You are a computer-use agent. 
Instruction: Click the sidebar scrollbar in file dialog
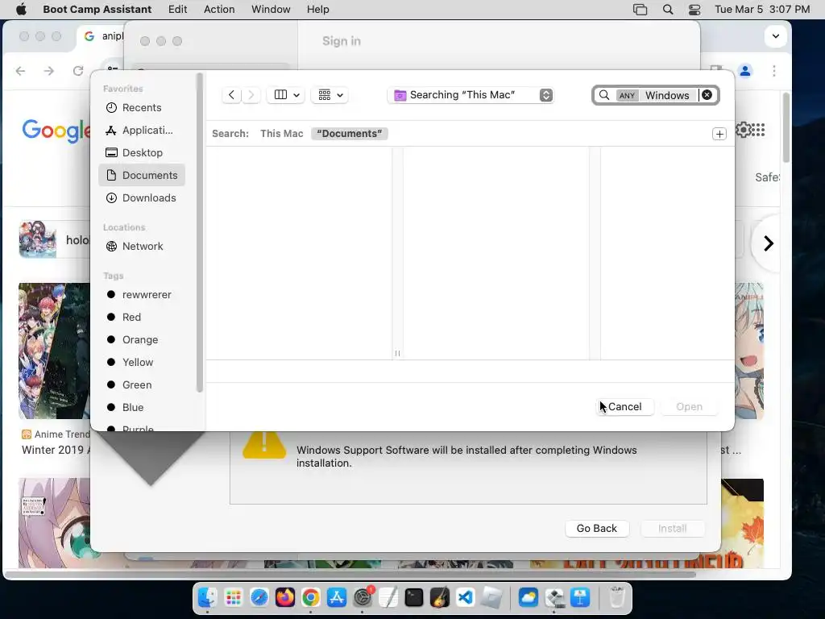point(200,233)
